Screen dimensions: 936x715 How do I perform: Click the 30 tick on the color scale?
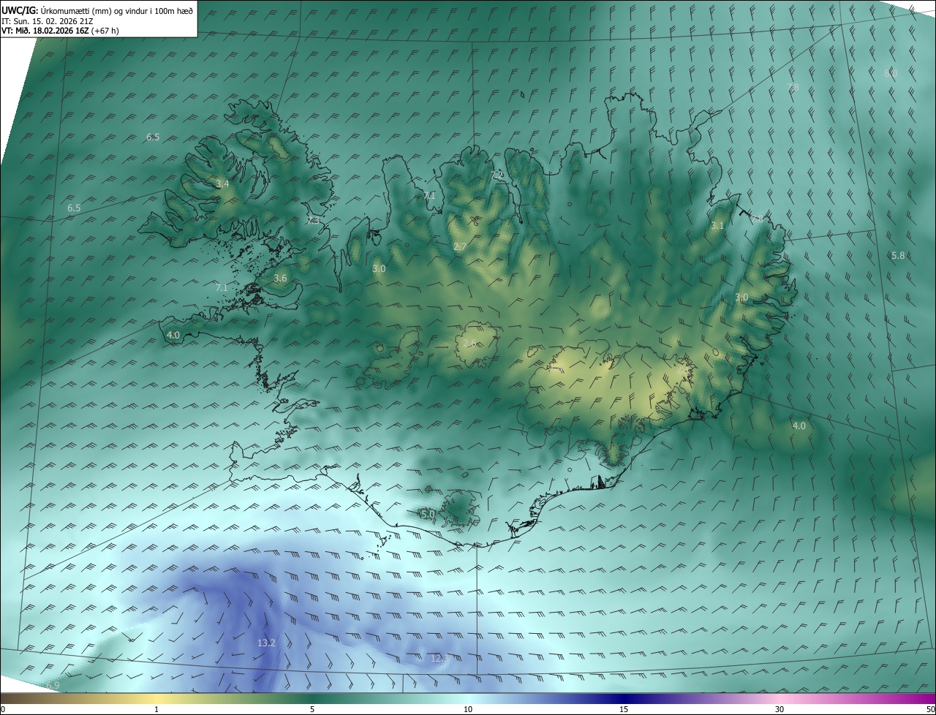tap(780, 710)
